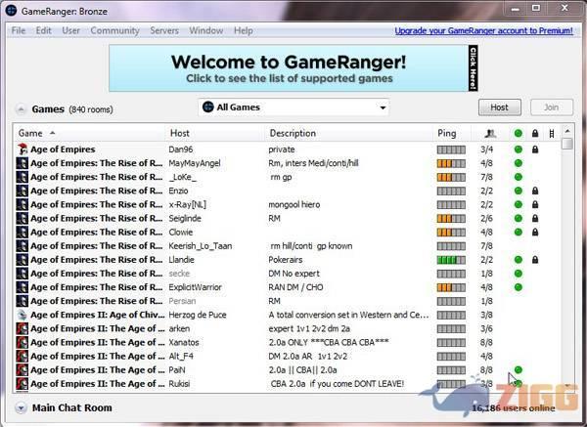
Task: Click the green status dot in Llandie's row
Action: (518, 260)
